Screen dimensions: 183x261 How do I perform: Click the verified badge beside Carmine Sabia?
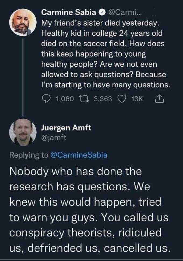pyautogui.click(x=102, y=12)
